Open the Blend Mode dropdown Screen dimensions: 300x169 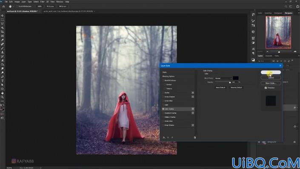point(223,78)
